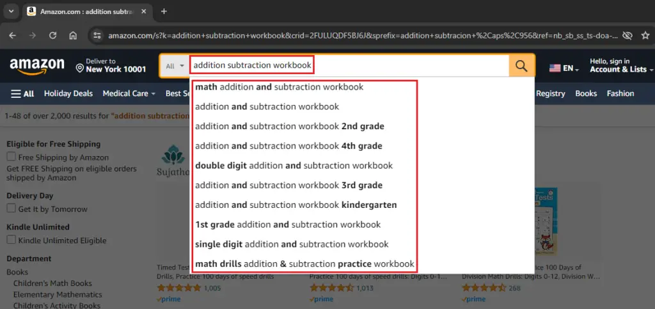Click the search text field
Viewport: 655px width, 309px height.
point(349,65)
